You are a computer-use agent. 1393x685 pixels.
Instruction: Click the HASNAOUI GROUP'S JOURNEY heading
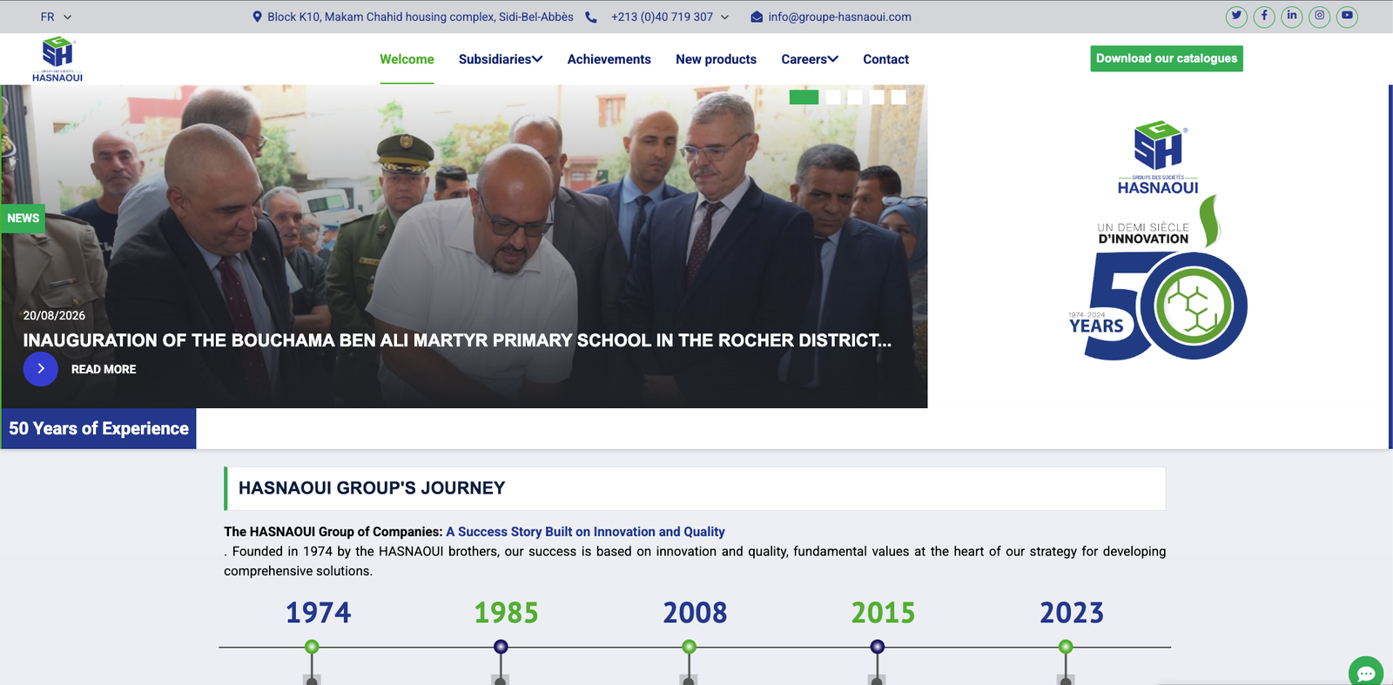372,488
